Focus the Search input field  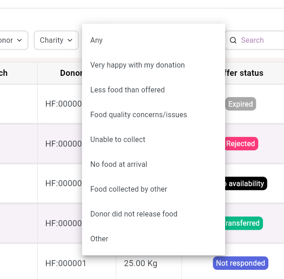(x=260, y=40)
